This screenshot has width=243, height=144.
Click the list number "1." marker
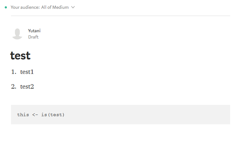tap(14, 72)
